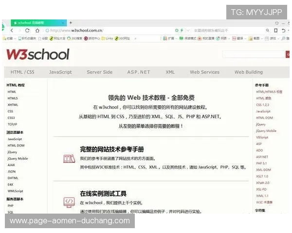Open the HTML5 tutorial in left sidebar

pos(13,98)
